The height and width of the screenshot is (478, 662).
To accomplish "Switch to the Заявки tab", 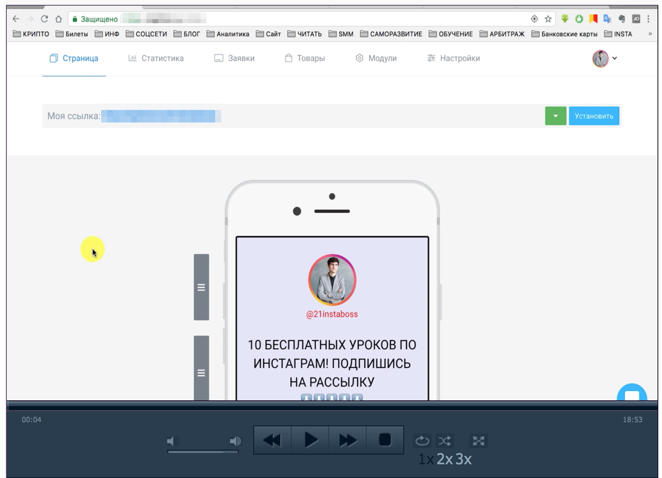I will click(x=234, y=58).
